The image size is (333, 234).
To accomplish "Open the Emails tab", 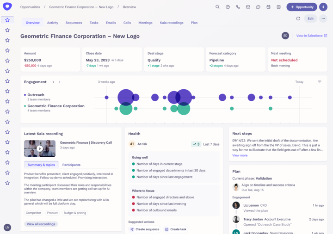I will coord(111,23).
